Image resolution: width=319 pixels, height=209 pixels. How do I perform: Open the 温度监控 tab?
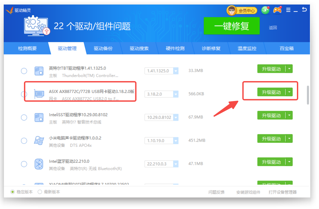pyautogui.click(x=247, y=48)
